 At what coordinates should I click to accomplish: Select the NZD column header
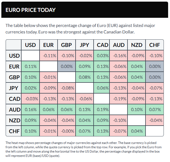[x=137, y=45]
